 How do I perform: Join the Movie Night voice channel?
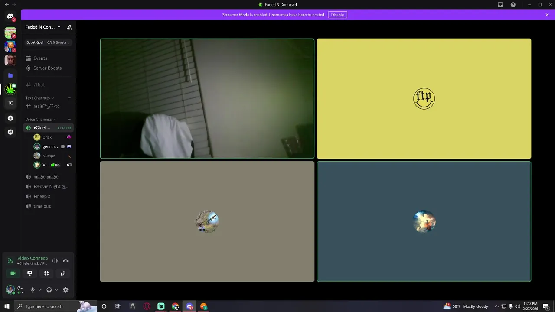(48, 186)
